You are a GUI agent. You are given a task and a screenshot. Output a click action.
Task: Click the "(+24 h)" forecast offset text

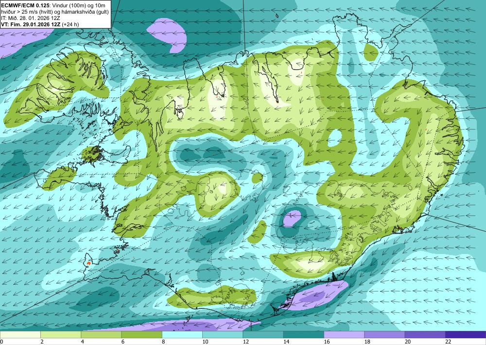pyautogui.click(x=70, y=24)
